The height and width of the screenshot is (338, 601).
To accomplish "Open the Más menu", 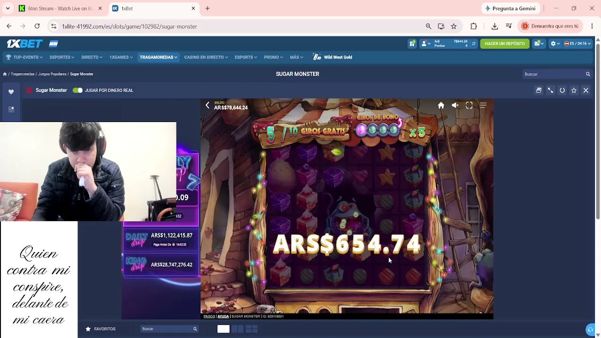I will click(296, 57).
